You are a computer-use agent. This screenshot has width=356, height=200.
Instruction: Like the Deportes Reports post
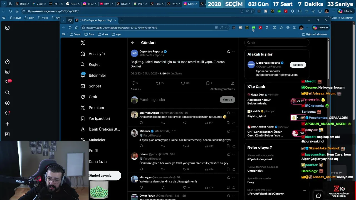[183, 83]
